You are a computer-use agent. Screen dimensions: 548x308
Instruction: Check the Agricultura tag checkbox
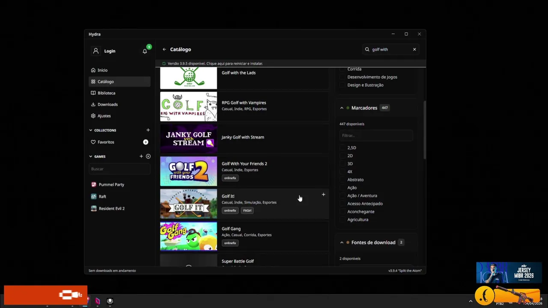click(342, 219)
